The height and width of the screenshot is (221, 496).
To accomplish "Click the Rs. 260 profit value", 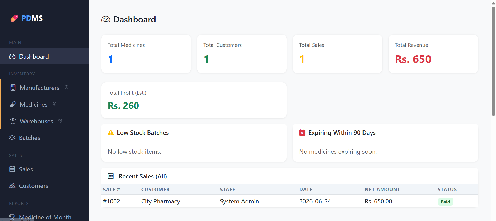I will tap(123, 106).
